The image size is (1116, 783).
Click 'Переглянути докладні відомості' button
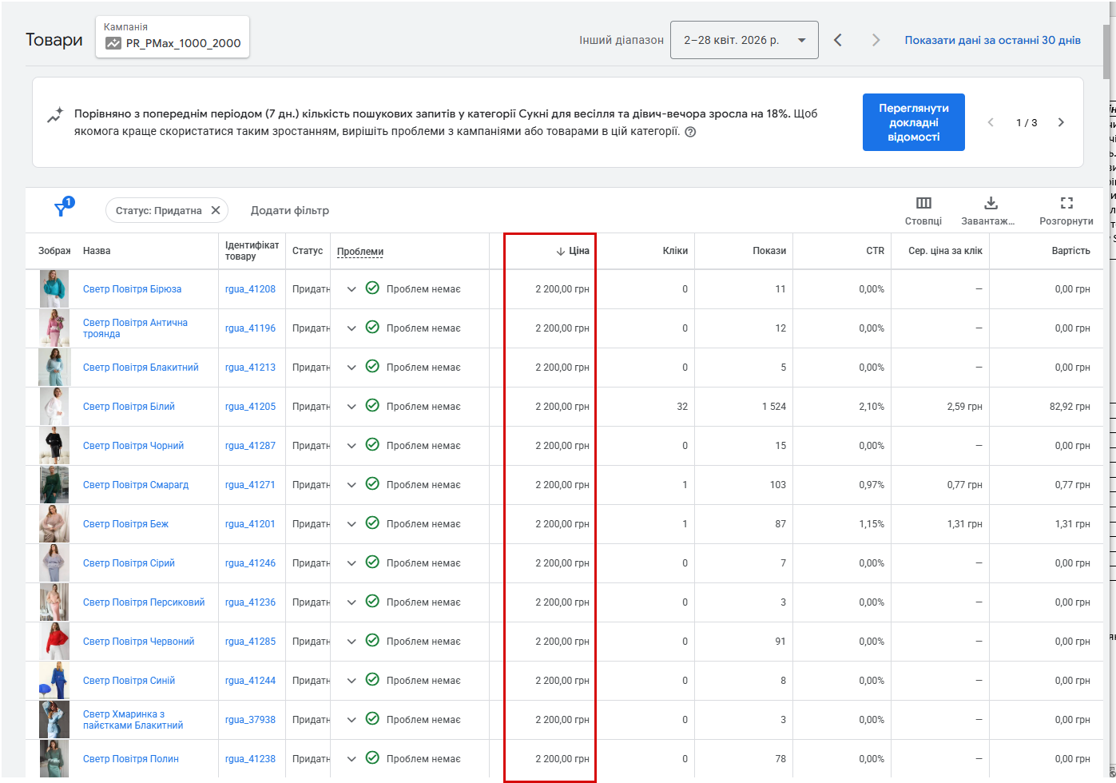tap(913, 122)
